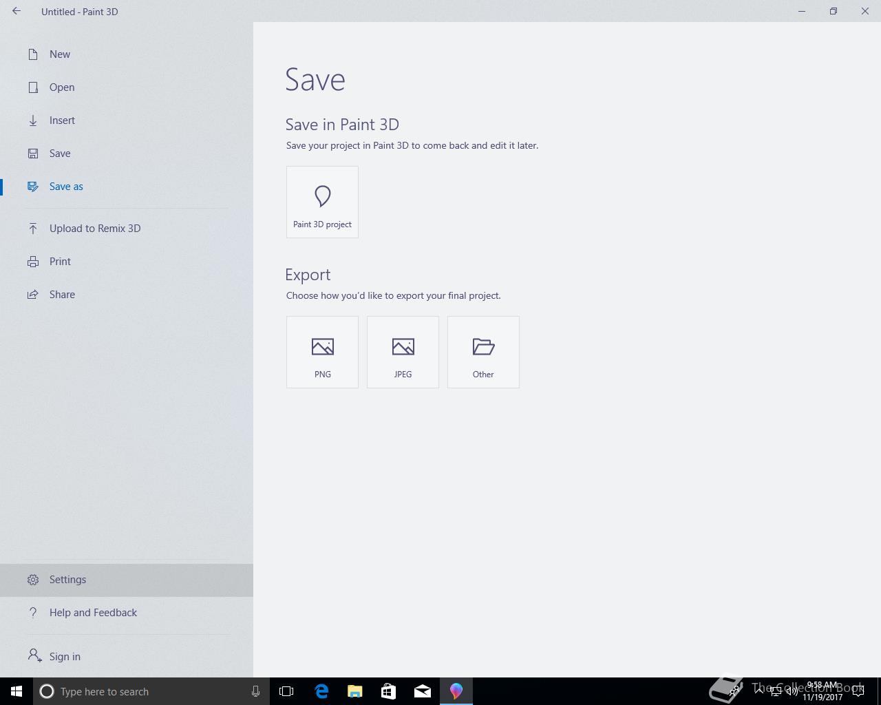Open Task View from the taskbar
Image resolution: width=881 pixels, height=705 pixels.
(286, 691)
